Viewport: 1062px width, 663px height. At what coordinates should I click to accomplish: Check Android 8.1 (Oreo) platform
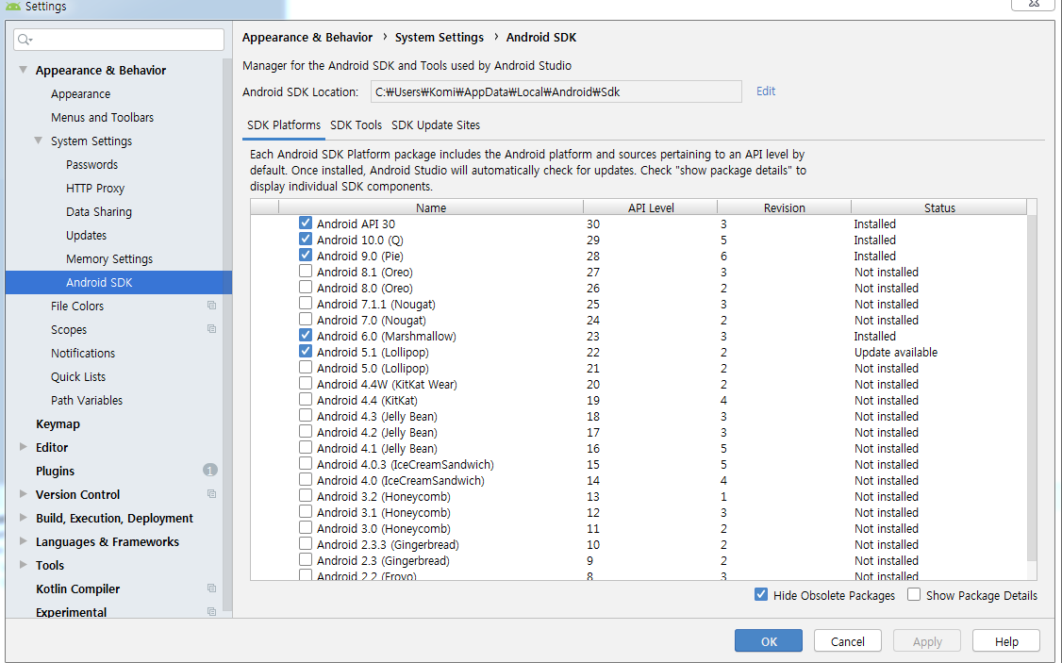pos(306,271)
